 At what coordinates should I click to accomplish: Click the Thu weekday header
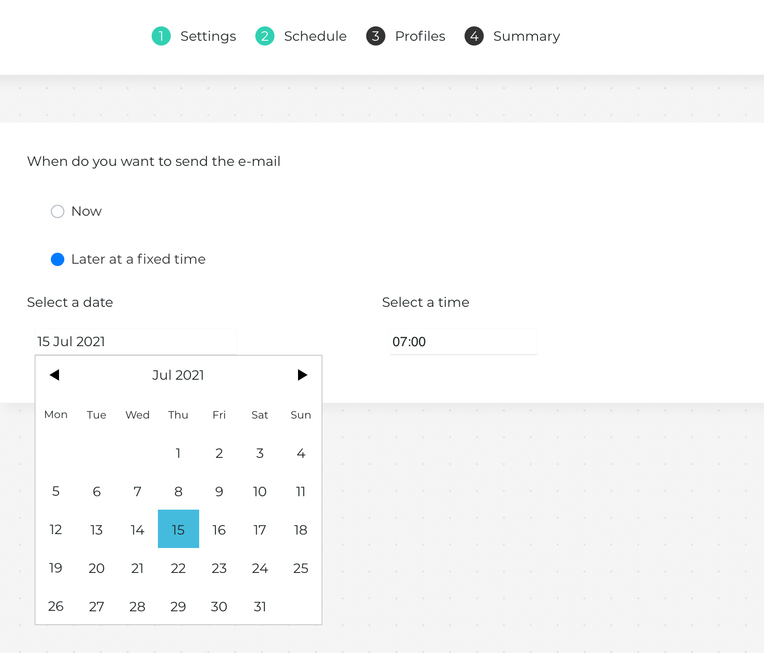tap(178, 415)
